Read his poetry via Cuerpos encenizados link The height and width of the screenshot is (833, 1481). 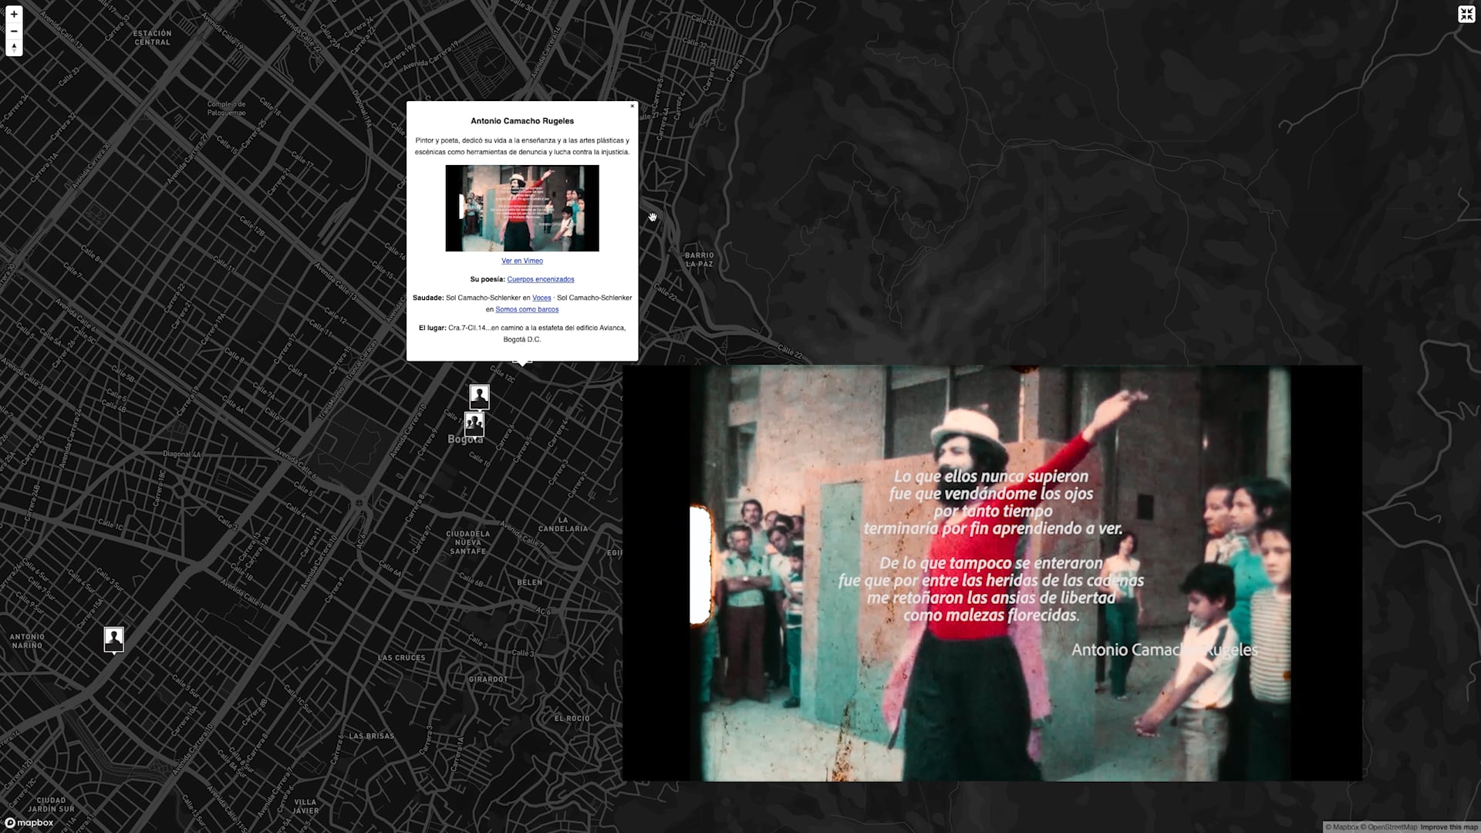541,279
